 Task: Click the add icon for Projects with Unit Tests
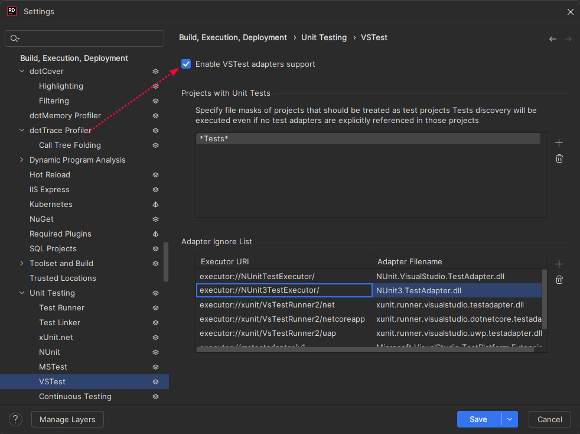[559, 143]
